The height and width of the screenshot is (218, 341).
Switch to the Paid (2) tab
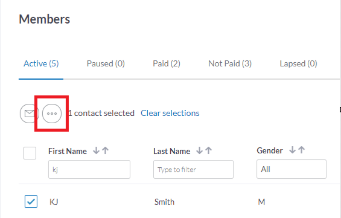tap(167, 64)
